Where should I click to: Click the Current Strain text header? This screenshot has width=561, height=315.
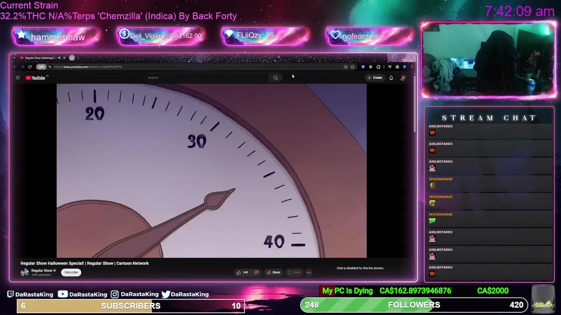pos(29,5)
